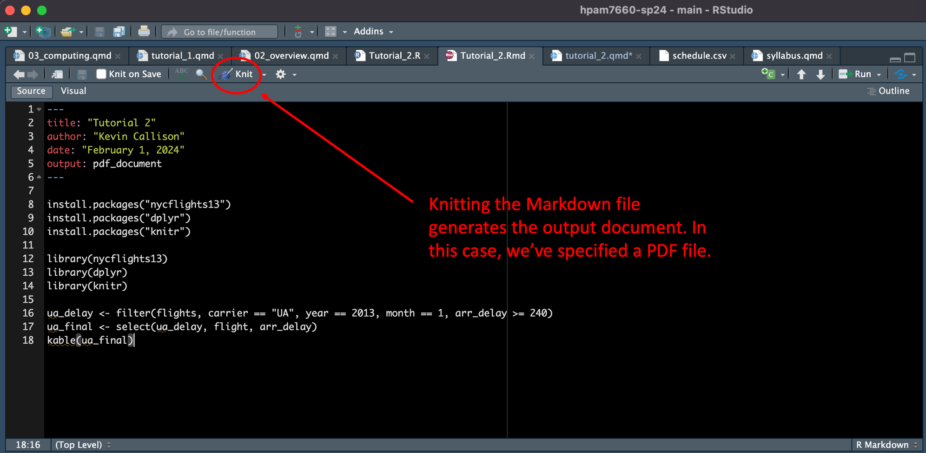Go to previous section with up arrow
The width and height of the screenshot is (926, 453).
pos(801,74)
